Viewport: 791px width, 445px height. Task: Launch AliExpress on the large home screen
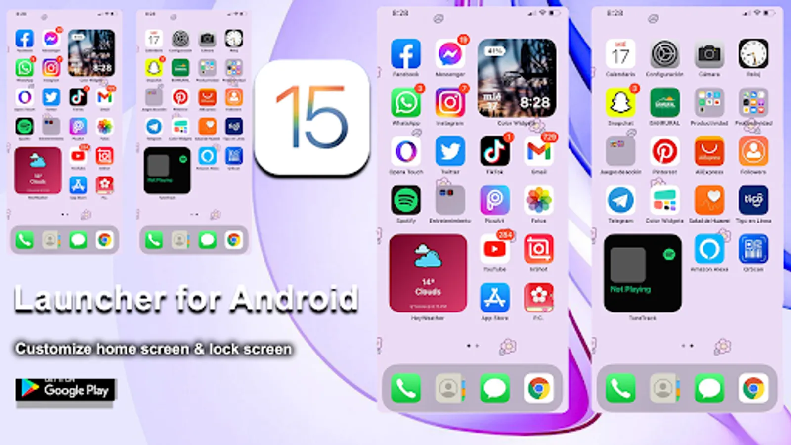coord(709,151)
